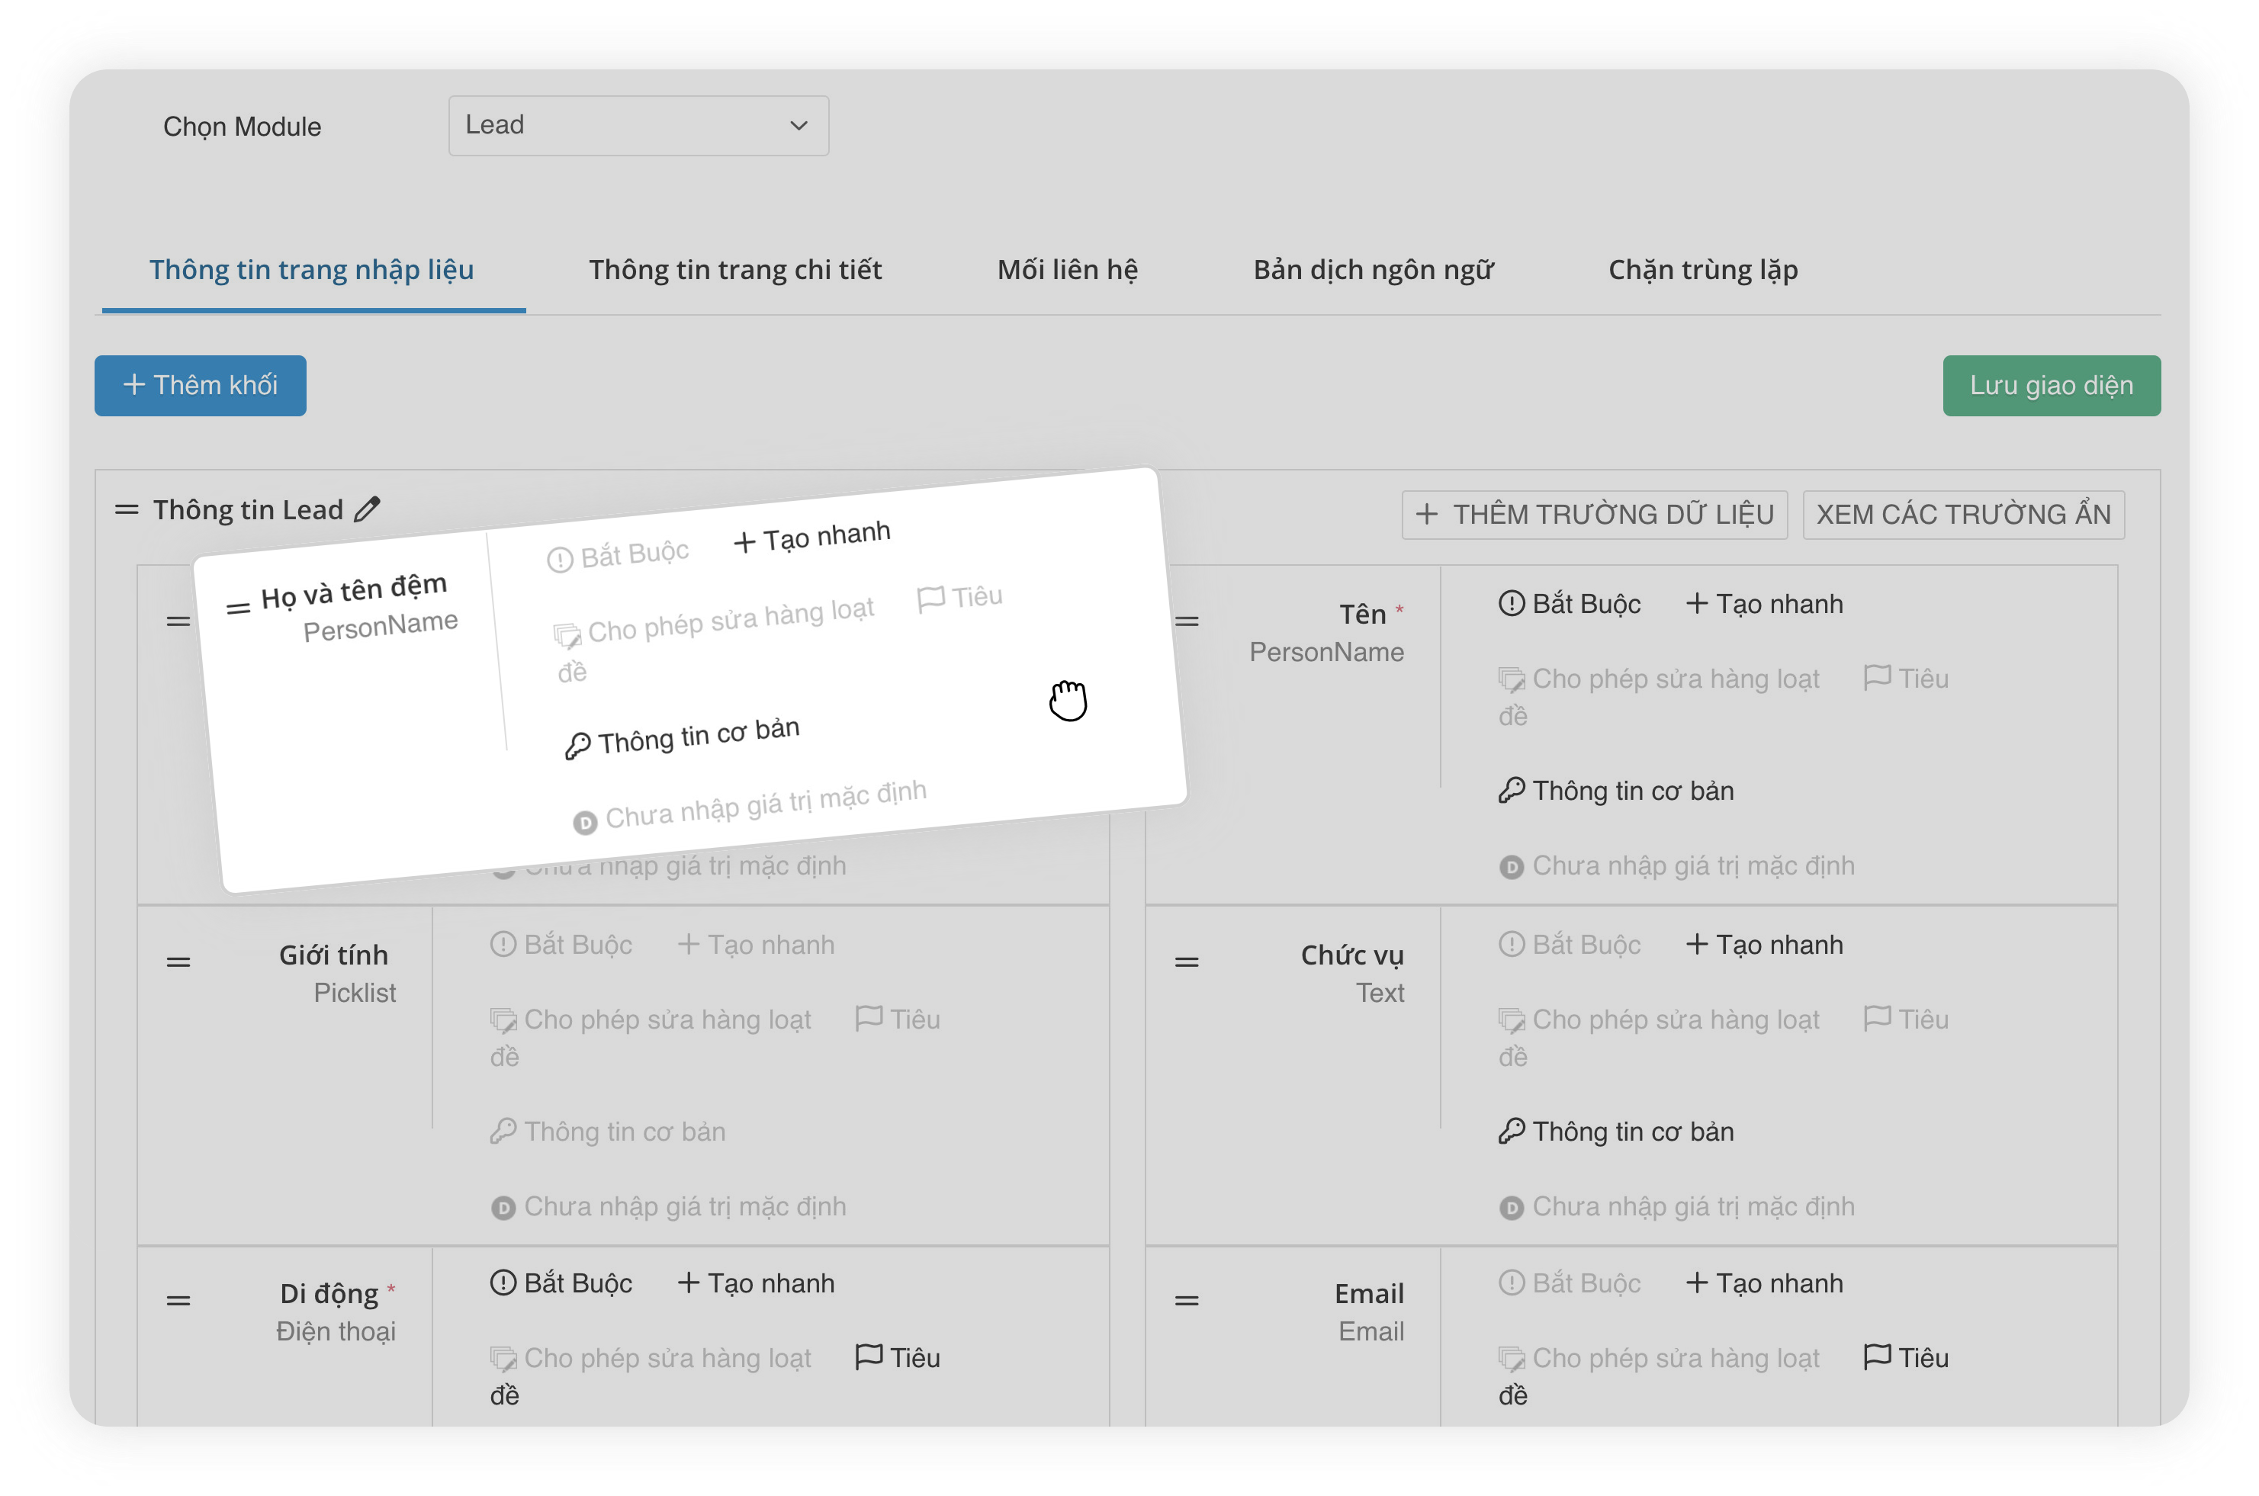Click drag handle of Email field

(x=1186, y=1300)
